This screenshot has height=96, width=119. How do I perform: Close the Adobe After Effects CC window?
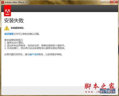point(114,2)
